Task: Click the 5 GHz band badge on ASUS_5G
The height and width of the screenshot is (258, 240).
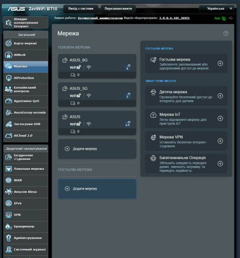Action: click(128, 96)
